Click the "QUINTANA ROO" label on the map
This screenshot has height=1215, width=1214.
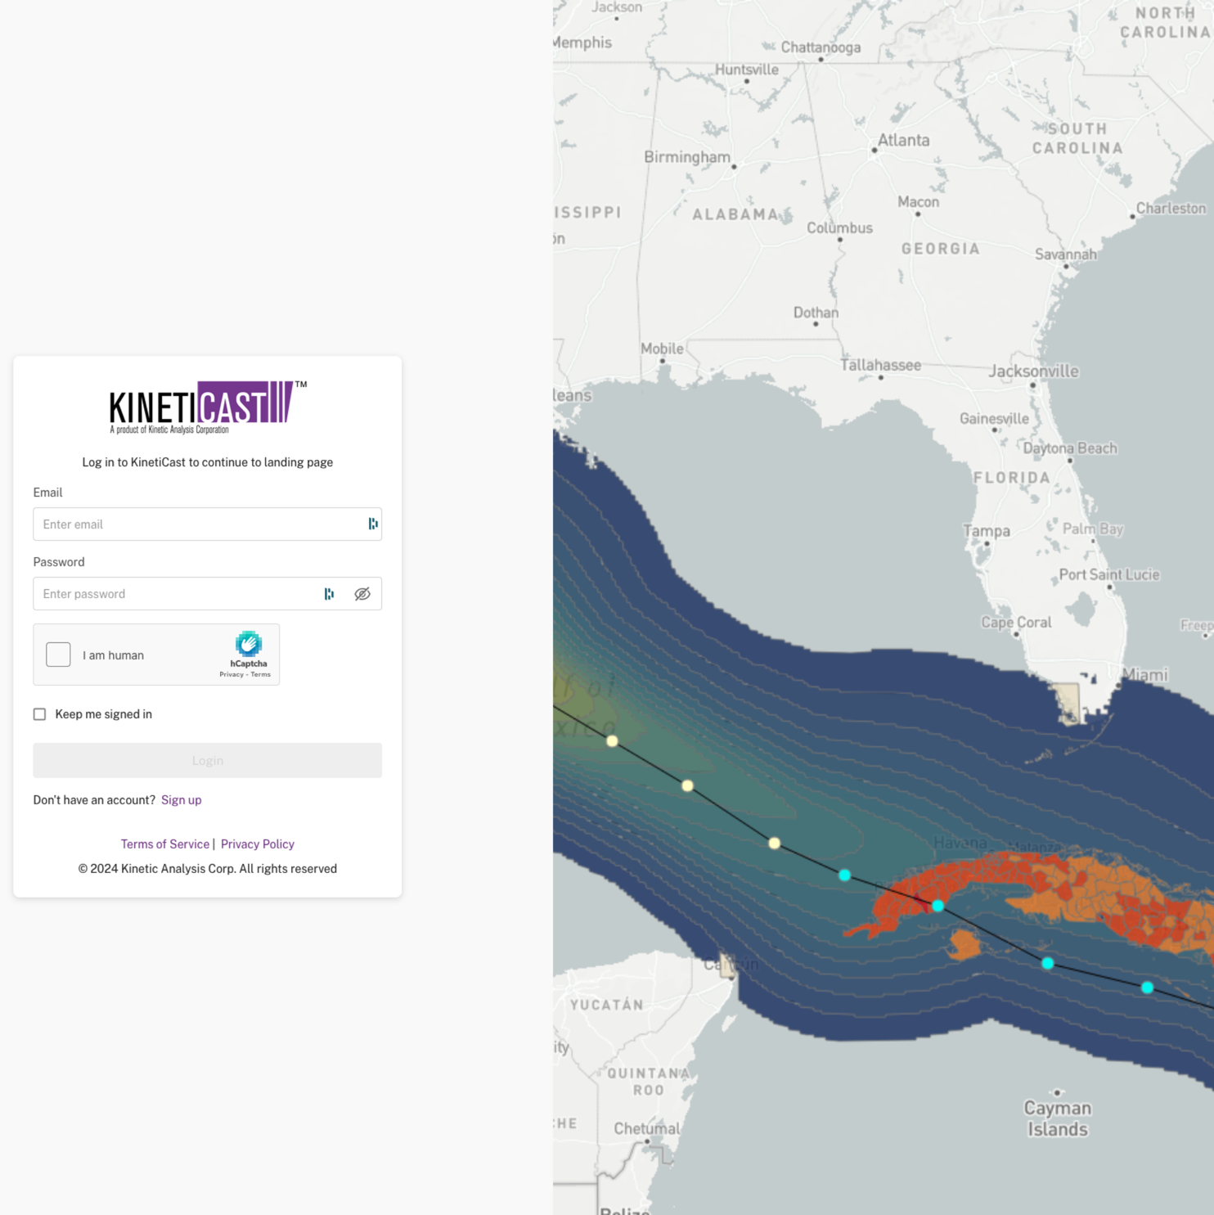point(649,1082)
